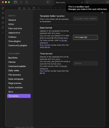
Task: Select Daily notes plugin settings
Action: click(x=14, y=71)
